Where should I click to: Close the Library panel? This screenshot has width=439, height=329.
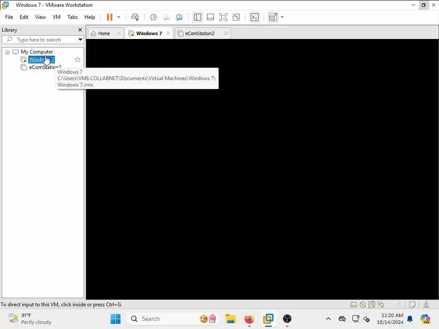[80, 30]
